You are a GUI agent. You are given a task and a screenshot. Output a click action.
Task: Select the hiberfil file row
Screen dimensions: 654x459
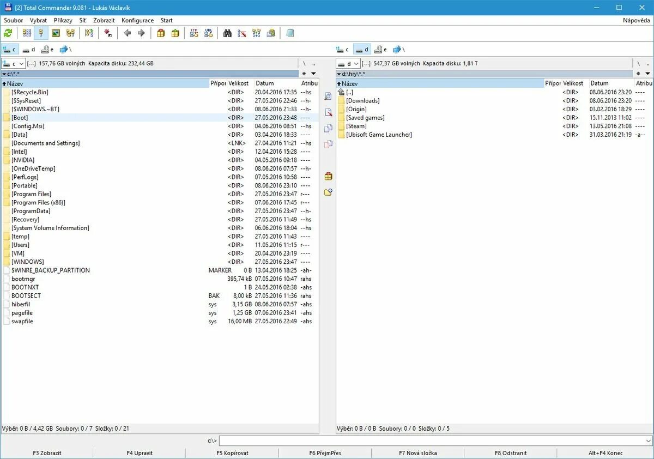[x=160, y=304]
